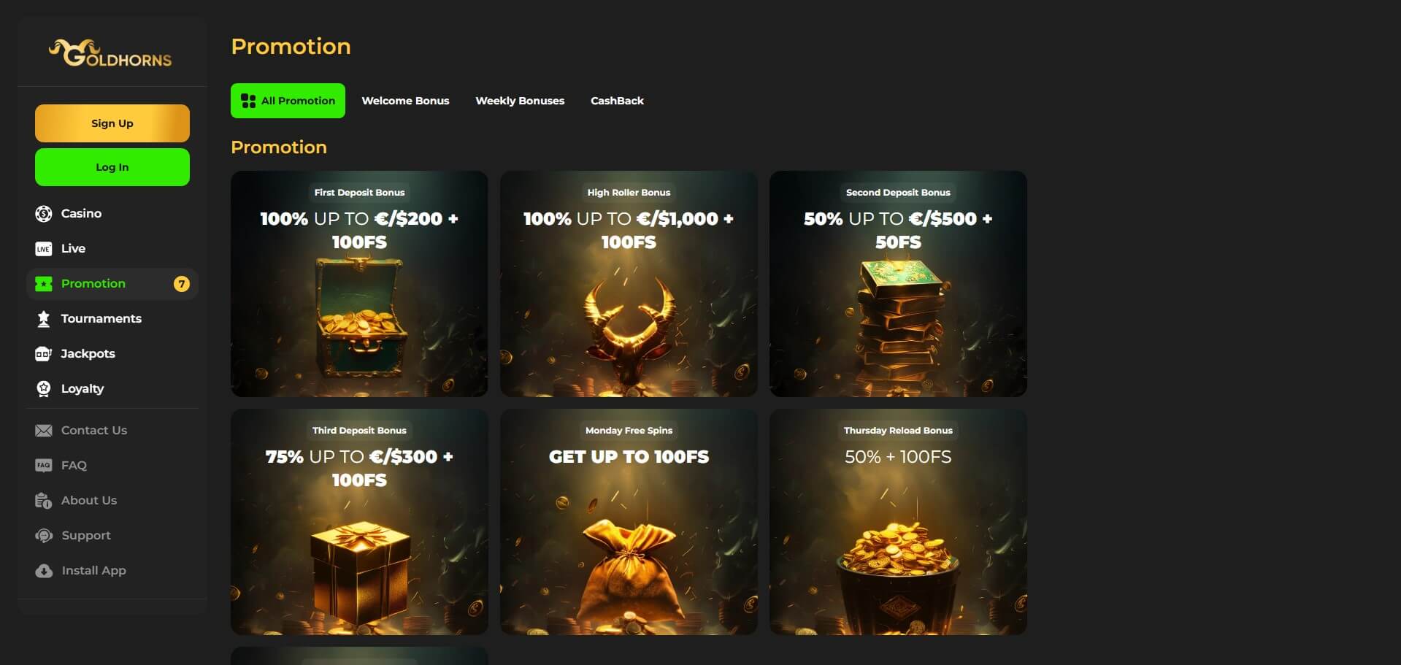Click the Casino chip icon in sidebar

[x=44, y=214]
